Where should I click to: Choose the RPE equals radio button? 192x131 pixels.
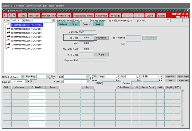[x=159, y=80]
